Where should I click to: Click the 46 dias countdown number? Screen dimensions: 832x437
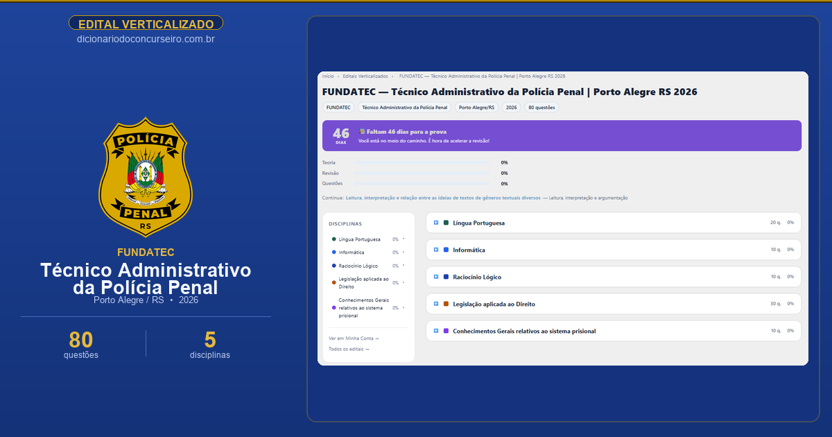pyautogui.click(x=341, y=132)
